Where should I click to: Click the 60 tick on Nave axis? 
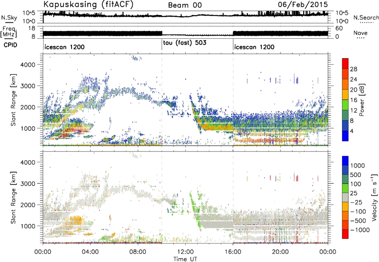(339, 28)
